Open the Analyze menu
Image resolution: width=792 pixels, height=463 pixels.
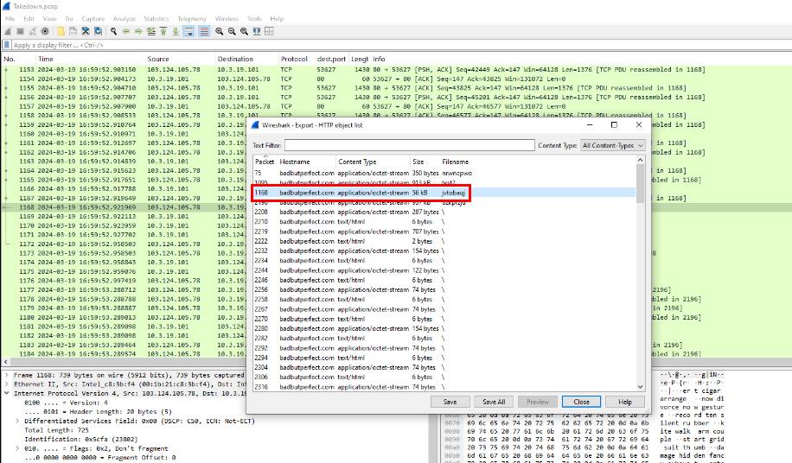click(124, 18)
